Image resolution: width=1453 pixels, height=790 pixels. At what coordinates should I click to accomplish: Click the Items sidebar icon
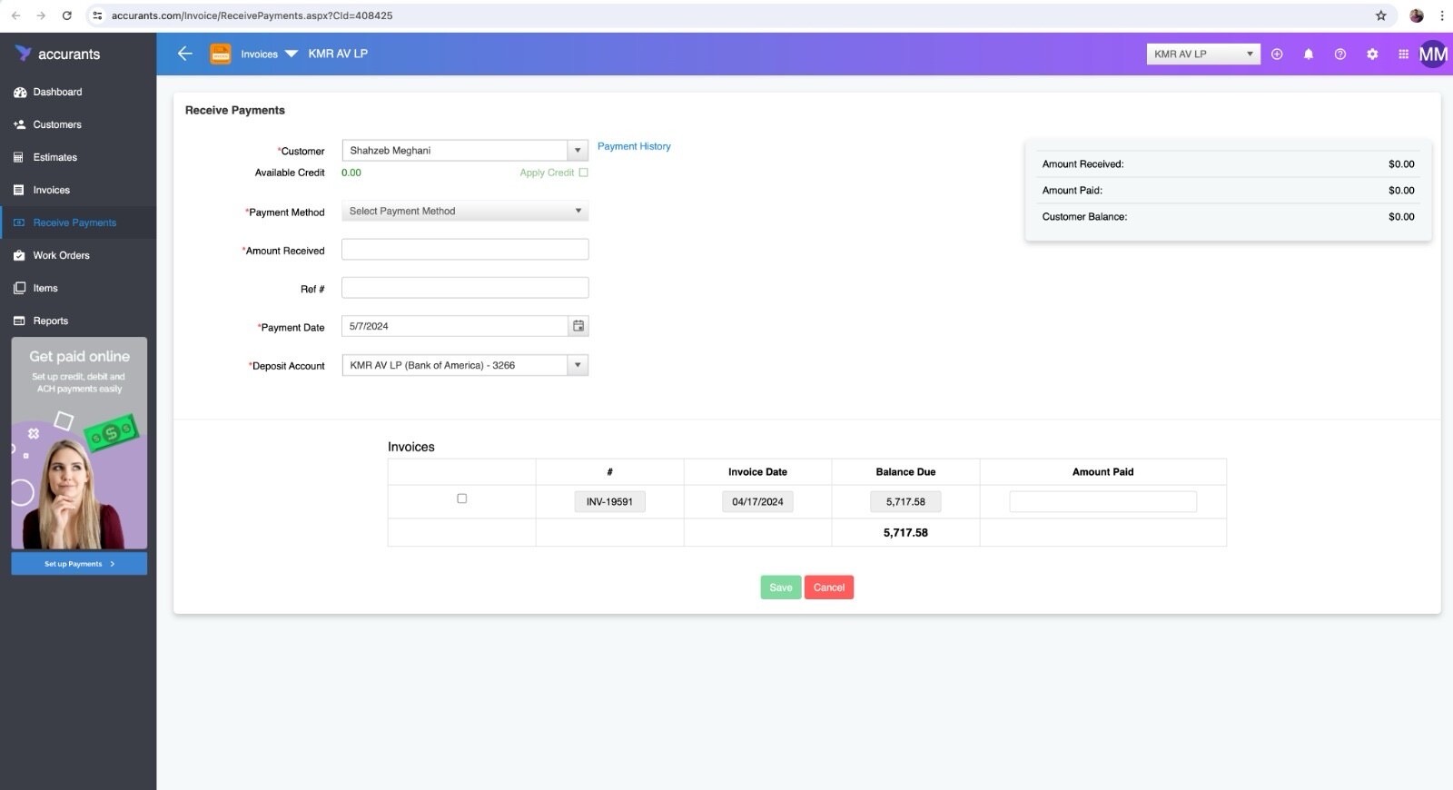(x=19, y=288)
